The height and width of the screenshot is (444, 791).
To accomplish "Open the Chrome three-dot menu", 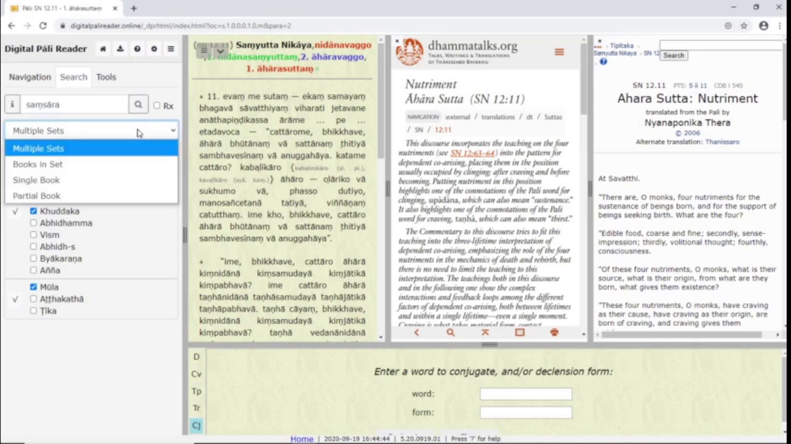I will [x=780, y=26].
